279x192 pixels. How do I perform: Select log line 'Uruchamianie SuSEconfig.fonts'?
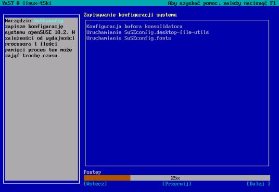pyautogui.click(x=129, y=38)
